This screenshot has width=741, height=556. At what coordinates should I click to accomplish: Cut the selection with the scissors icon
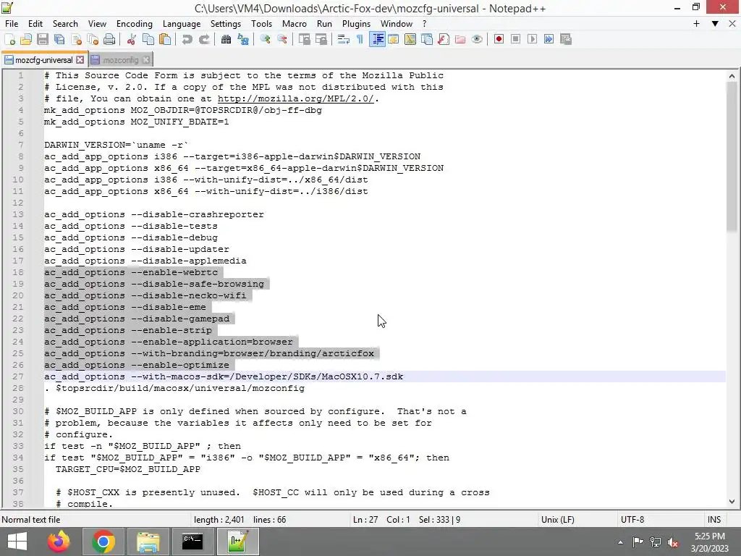pyautogui.click(x=132, y=39)
